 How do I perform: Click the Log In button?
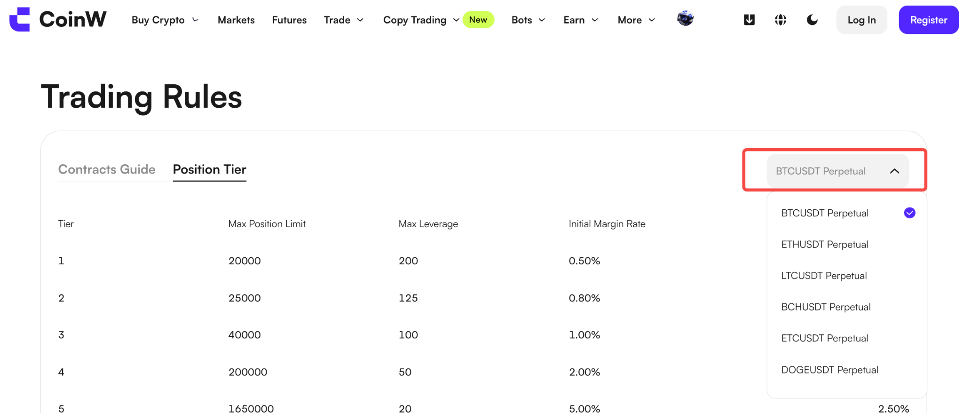click(861, 20)
